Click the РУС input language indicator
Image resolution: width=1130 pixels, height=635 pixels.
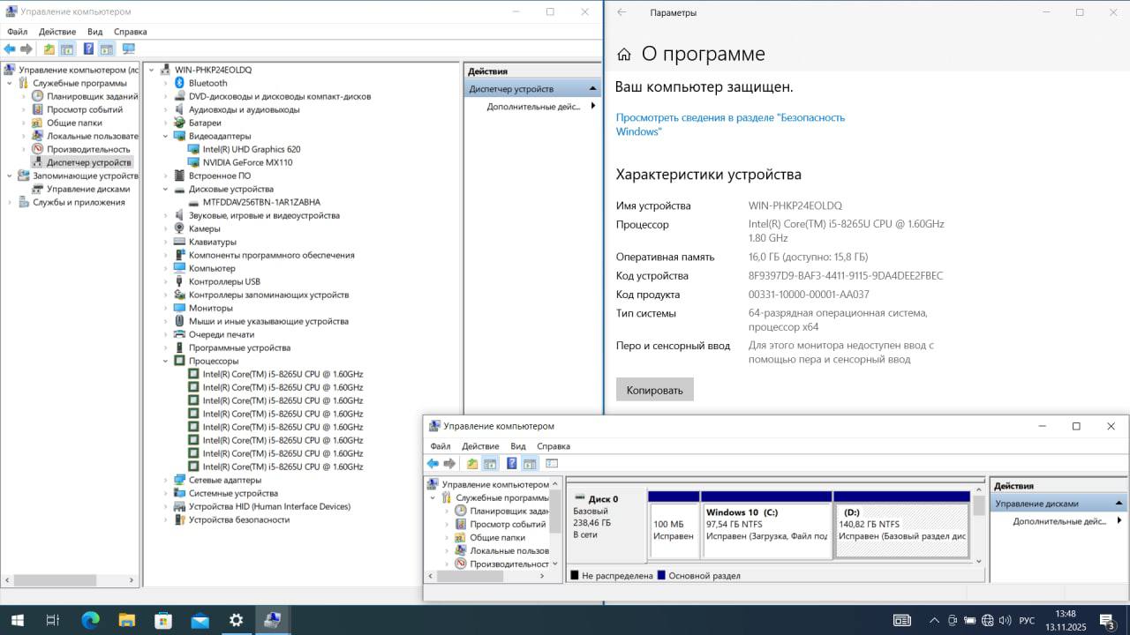pyautogui.click(x=1027, y=621)
